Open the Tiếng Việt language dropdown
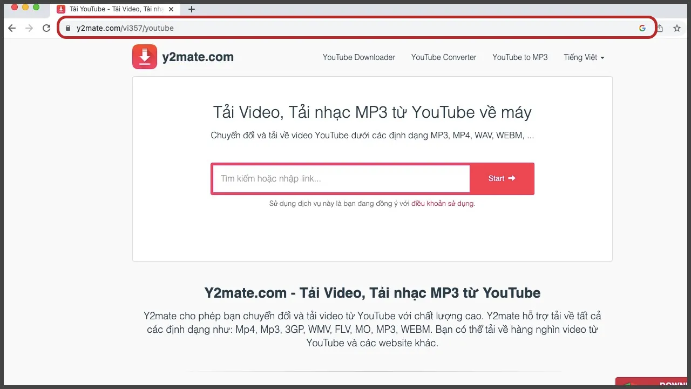Screen dimensions: 691x389 click(x=584, y=57)
